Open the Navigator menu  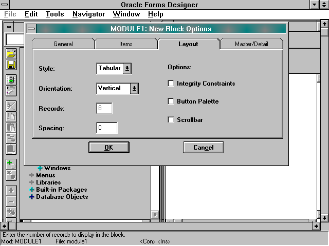point(88,14)
